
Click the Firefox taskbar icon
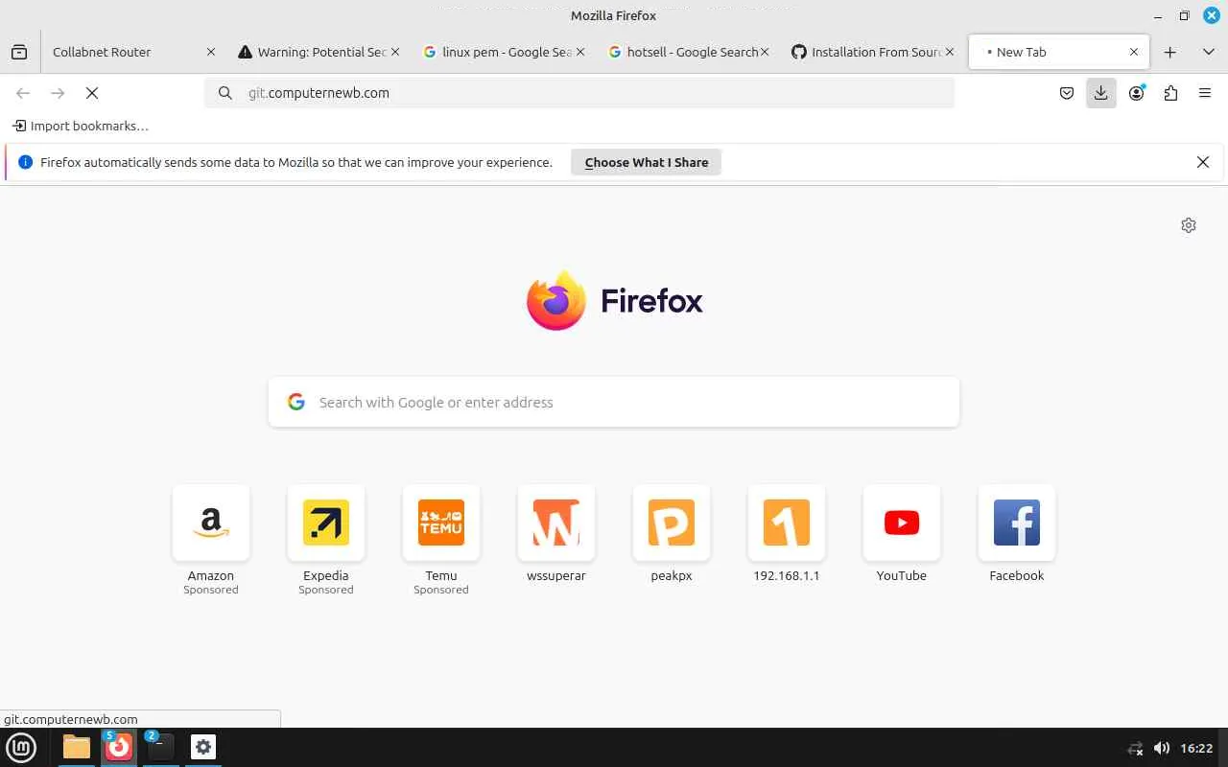(x=119, y=747)
